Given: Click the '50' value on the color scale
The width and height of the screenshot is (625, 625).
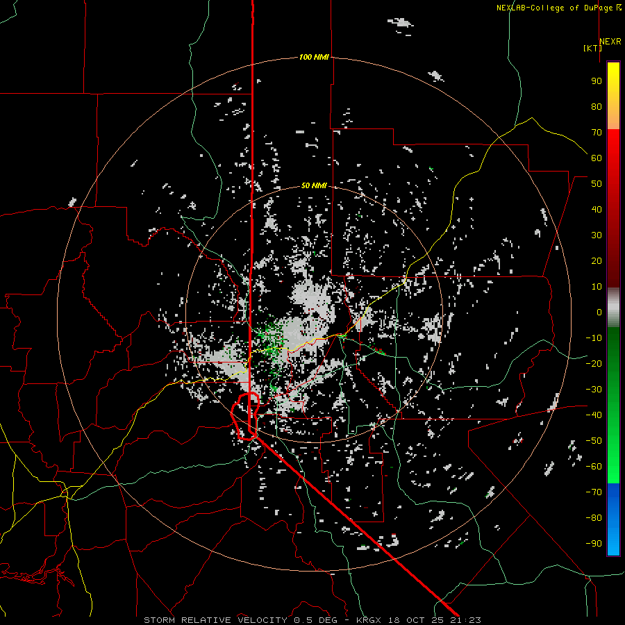Looking at the screenshot, I should 597,184.
